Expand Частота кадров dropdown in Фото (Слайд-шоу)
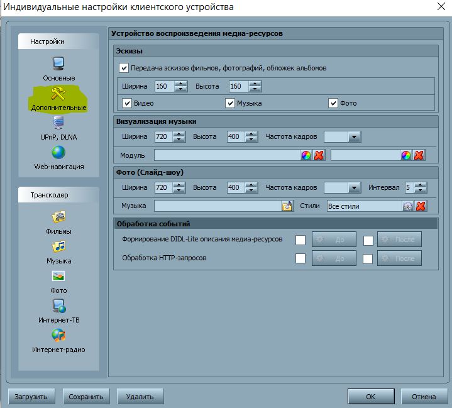This screenshot has width=452, height=408. point(355,187)
